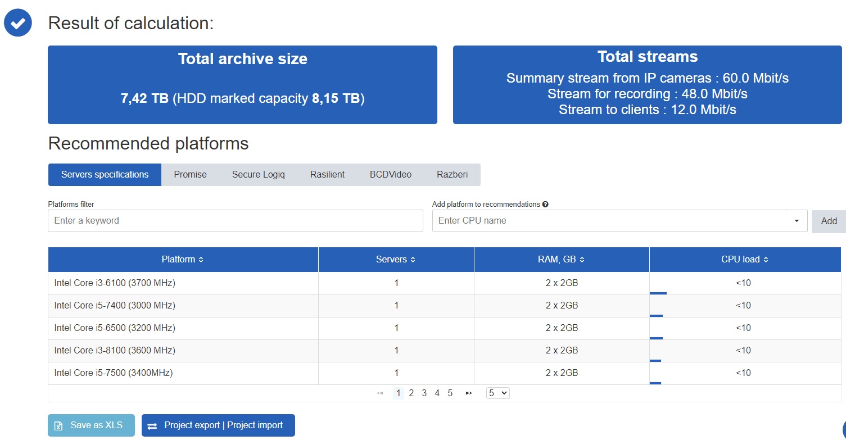846x440 pixels.
Task: Click the help icon beside Add platform
Action: [x=545, y=205]
